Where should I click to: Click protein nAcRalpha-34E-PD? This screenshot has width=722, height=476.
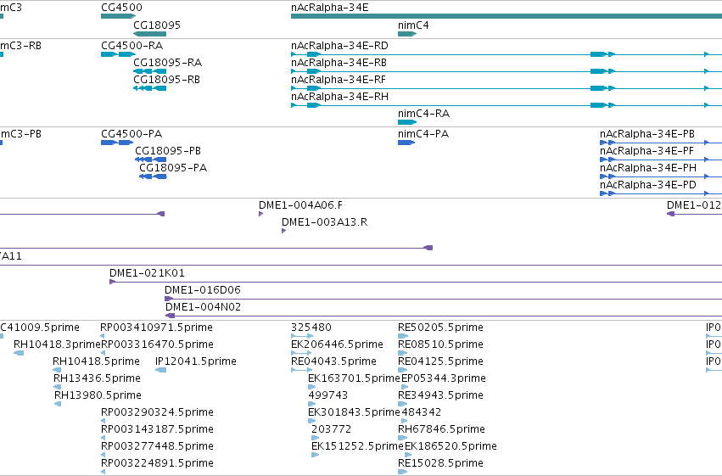(x=661, y=193)
